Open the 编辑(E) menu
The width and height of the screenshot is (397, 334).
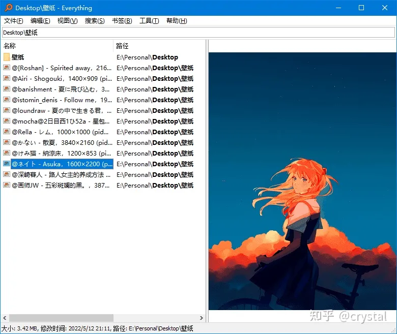(40, 21)
